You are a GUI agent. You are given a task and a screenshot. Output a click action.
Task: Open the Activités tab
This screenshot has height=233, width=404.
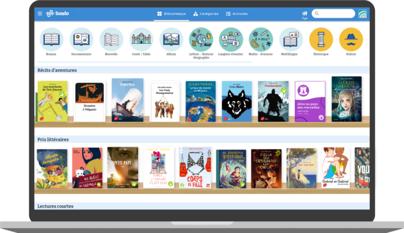[x=237, y=13]
